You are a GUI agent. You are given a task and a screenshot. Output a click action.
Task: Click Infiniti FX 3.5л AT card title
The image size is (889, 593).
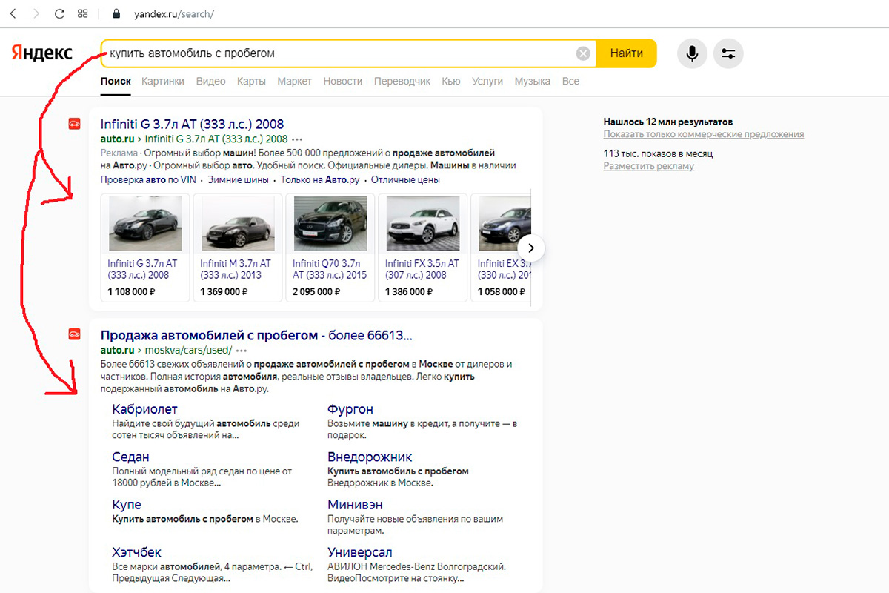(422, 269)
